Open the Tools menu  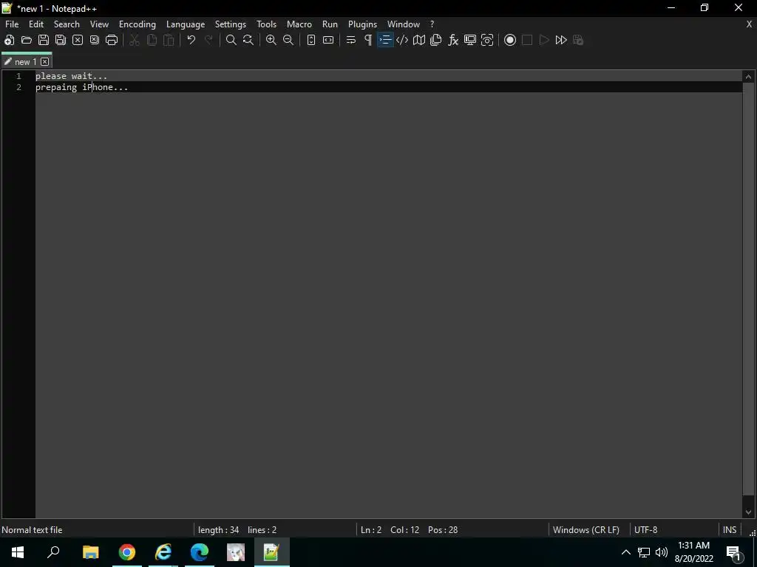266,24
